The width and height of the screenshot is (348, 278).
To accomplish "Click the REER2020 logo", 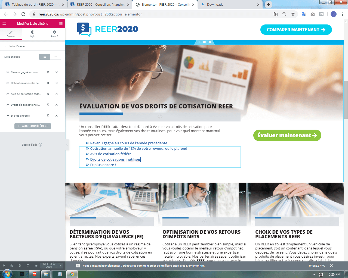I will 107,29.
